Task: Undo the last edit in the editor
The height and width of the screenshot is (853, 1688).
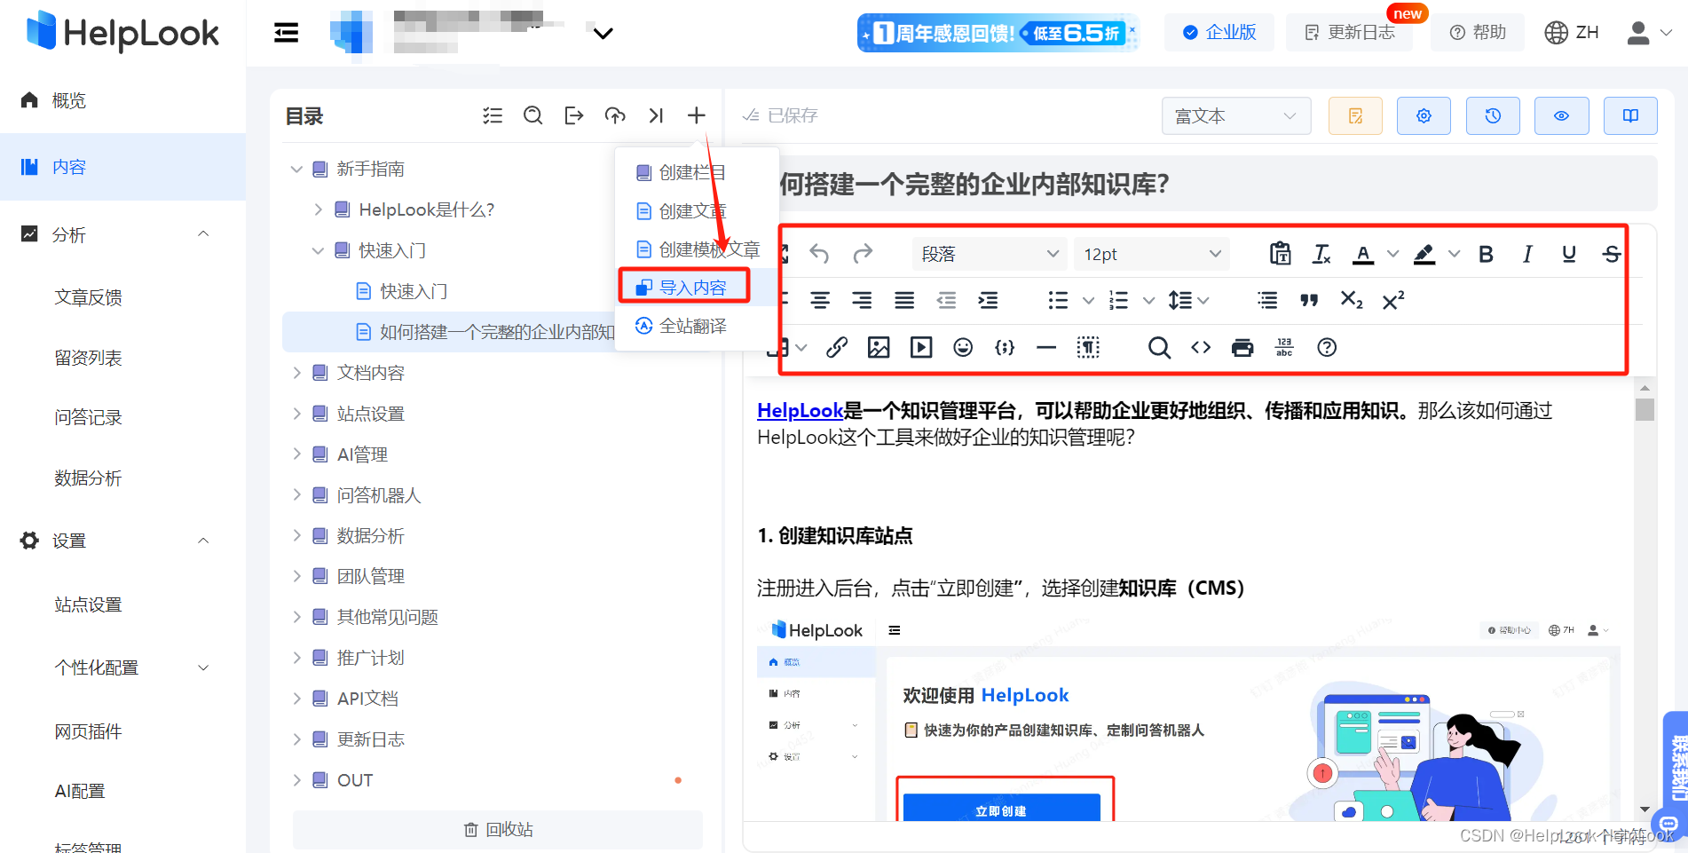Action: tap(819, 254)
